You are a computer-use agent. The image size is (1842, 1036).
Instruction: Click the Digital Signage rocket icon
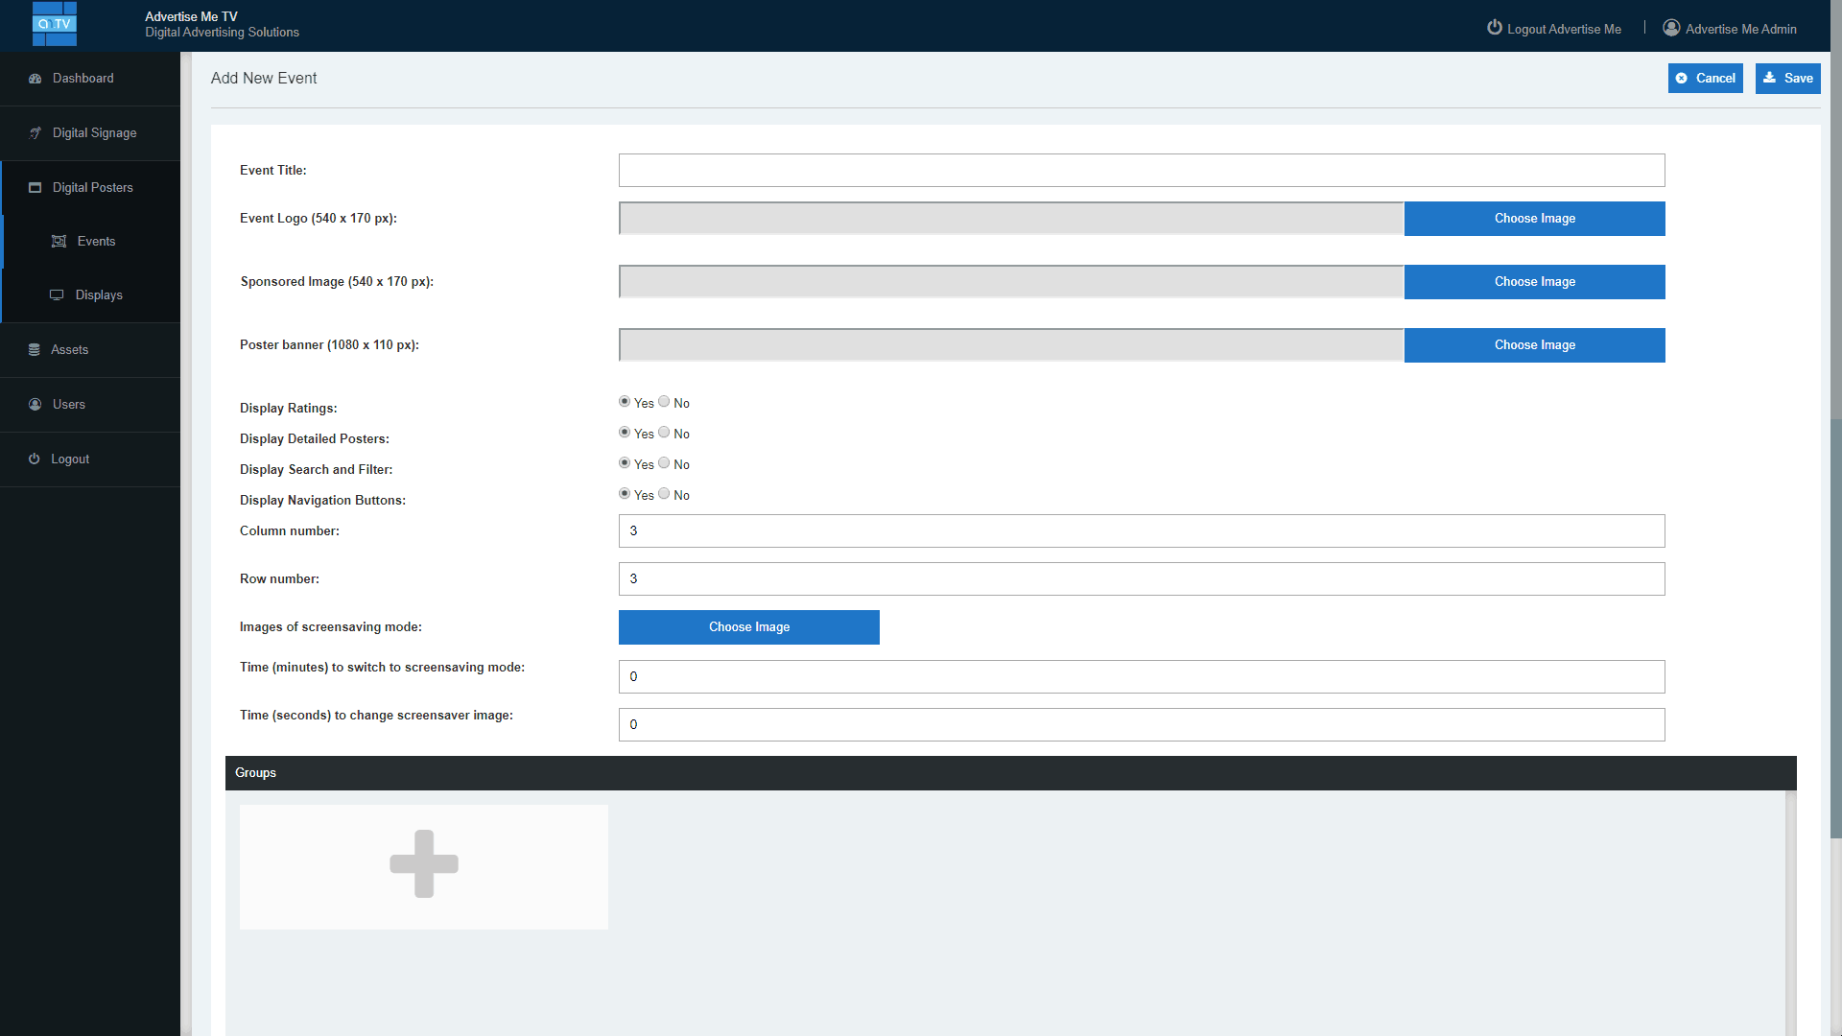pyautogui.click(x=35, y=133)
